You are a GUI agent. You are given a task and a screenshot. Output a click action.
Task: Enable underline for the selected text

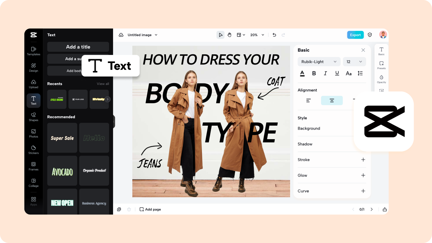(x=337, y=73)
